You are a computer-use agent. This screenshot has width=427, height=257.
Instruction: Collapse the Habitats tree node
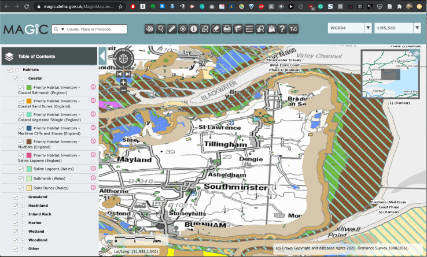pyautogui.click(x=17, y=70)
